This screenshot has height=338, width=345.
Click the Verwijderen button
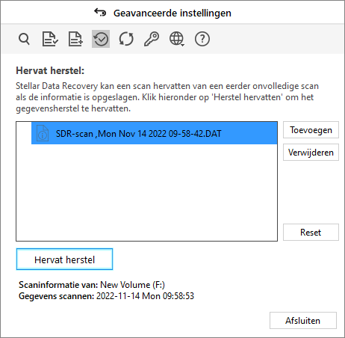[x=311, y=153]
